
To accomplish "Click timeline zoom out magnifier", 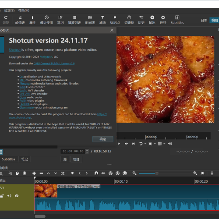I will [134, 173].
